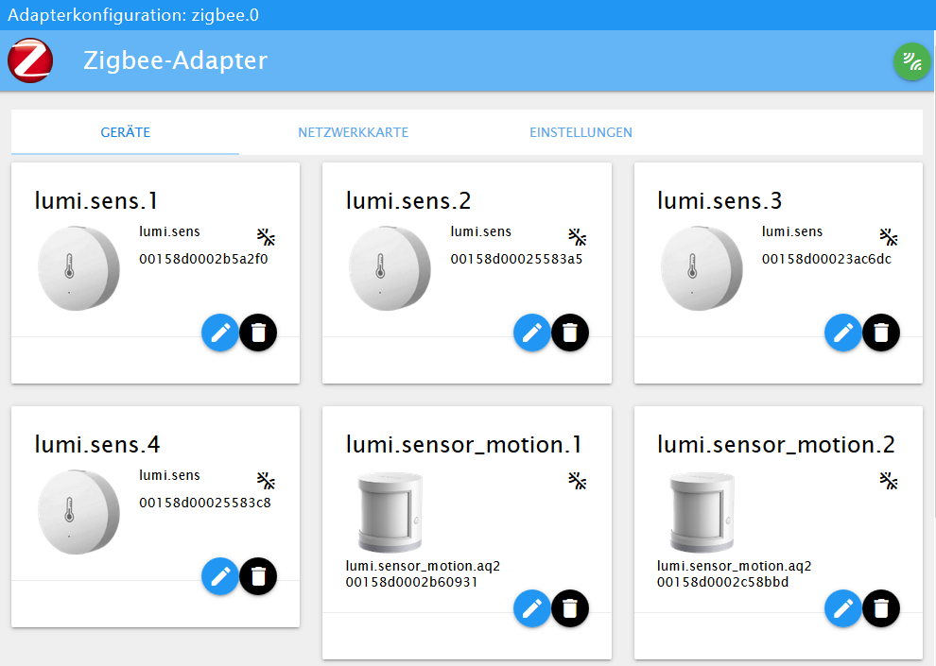
Task: Switch to the Netzwerkkarte tab
Action: 354,132
